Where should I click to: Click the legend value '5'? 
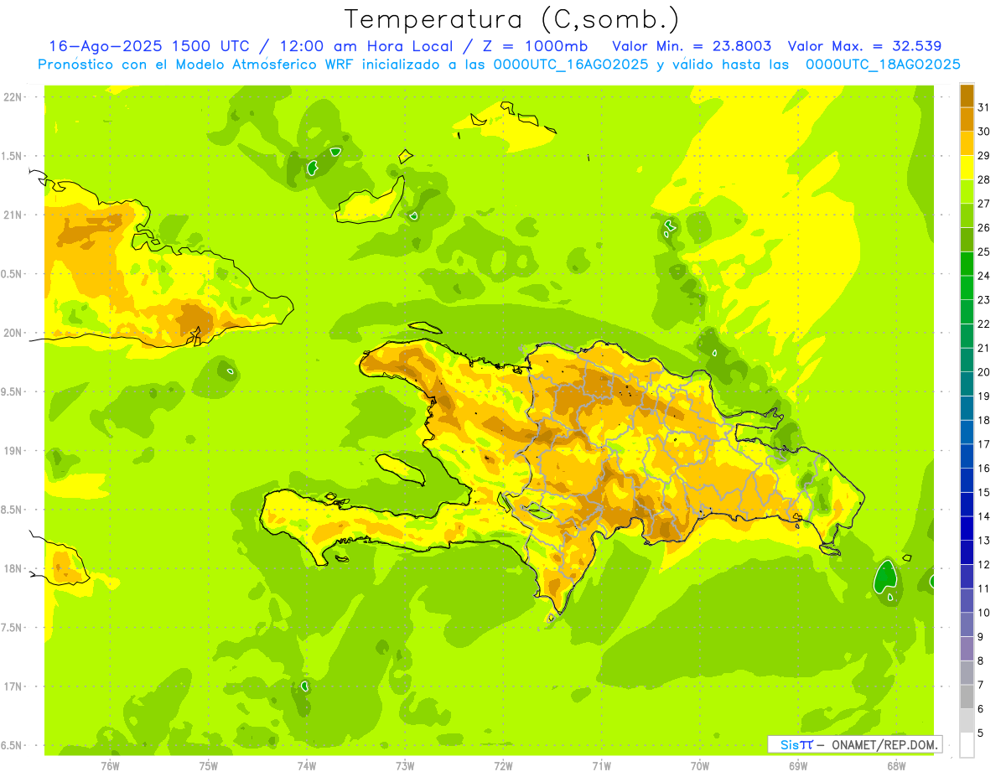coord(980,733)
